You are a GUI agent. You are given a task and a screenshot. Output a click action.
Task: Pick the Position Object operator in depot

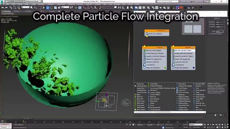182,110
